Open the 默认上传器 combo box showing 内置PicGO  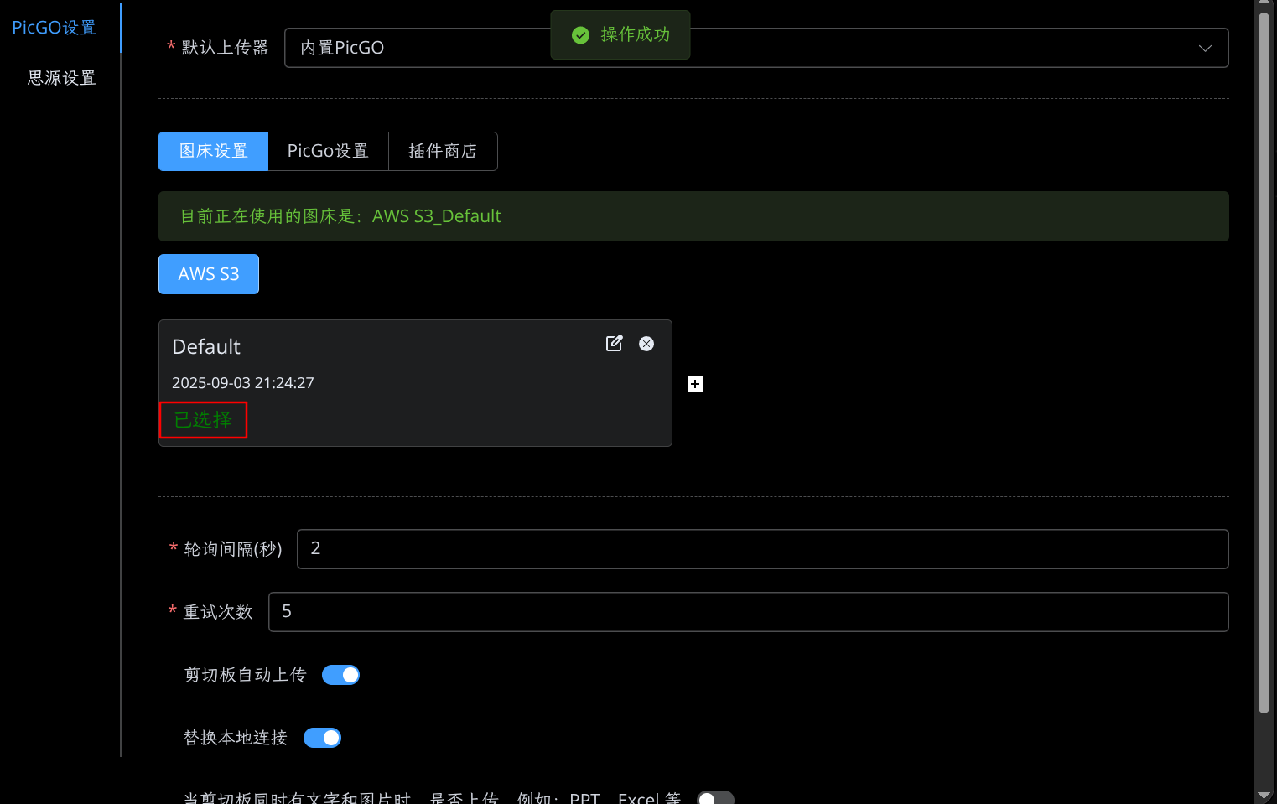coord(756,48)
